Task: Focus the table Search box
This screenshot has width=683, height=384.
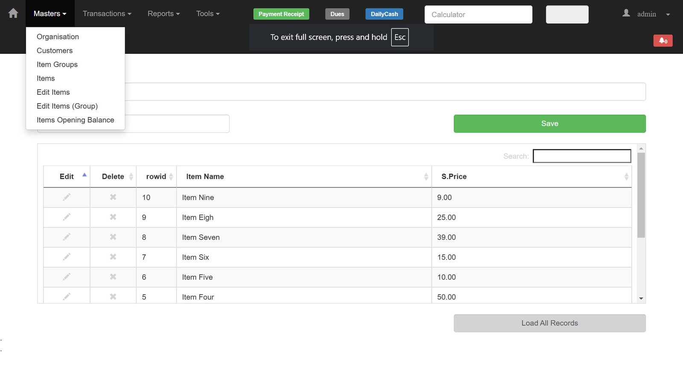Action: click(x=582, y=156)
